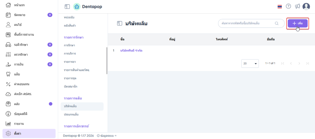Click the patient person icon
The image size is (315, 139).
point(8,25)
